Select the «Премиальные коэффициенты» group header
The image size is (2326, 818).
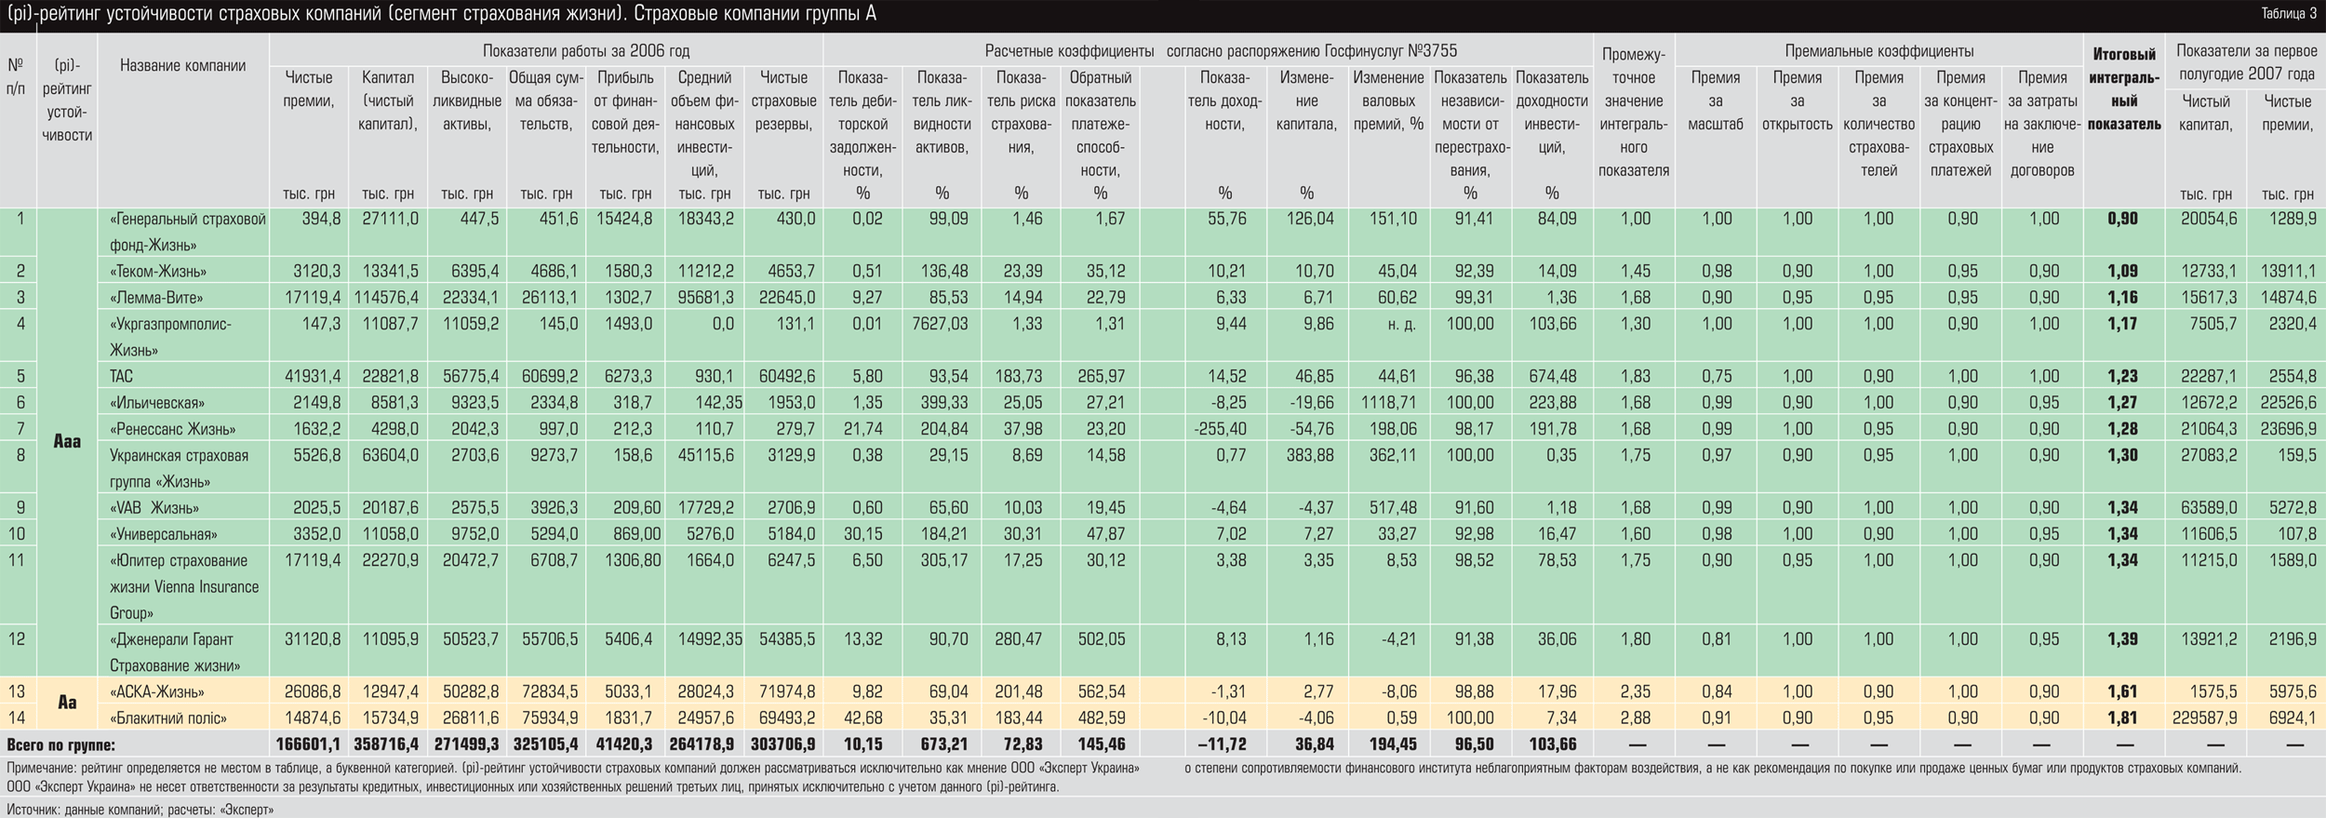pyautogui.click(x=1878, y=51)
